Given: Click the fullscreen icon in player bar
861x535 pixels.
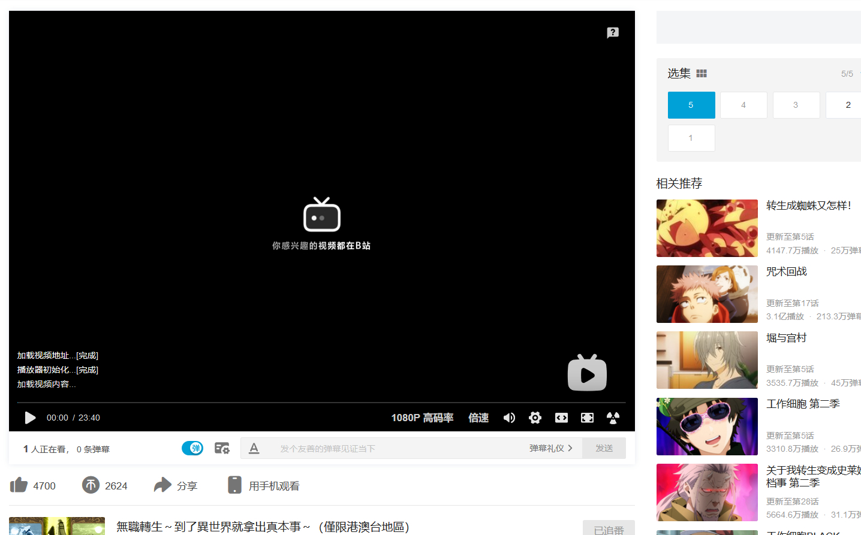Looking at the screenshot, I should 613,418.
